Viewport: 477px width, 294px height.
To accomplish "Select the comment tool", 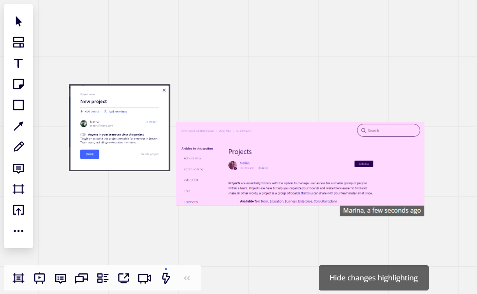I will pyautogui.click(x=18, y=168).
